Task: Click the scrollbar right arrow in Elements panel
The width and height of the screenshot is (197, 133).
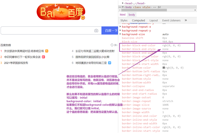Action: pyautogui.click(x=195, y=10)
